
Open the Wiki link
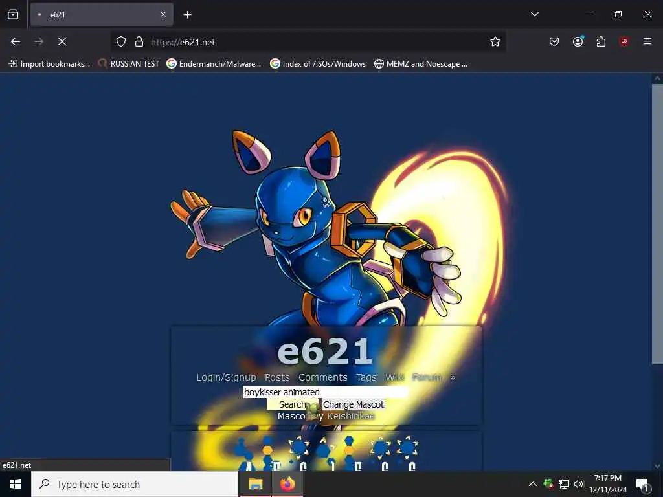tap(394, 377)
